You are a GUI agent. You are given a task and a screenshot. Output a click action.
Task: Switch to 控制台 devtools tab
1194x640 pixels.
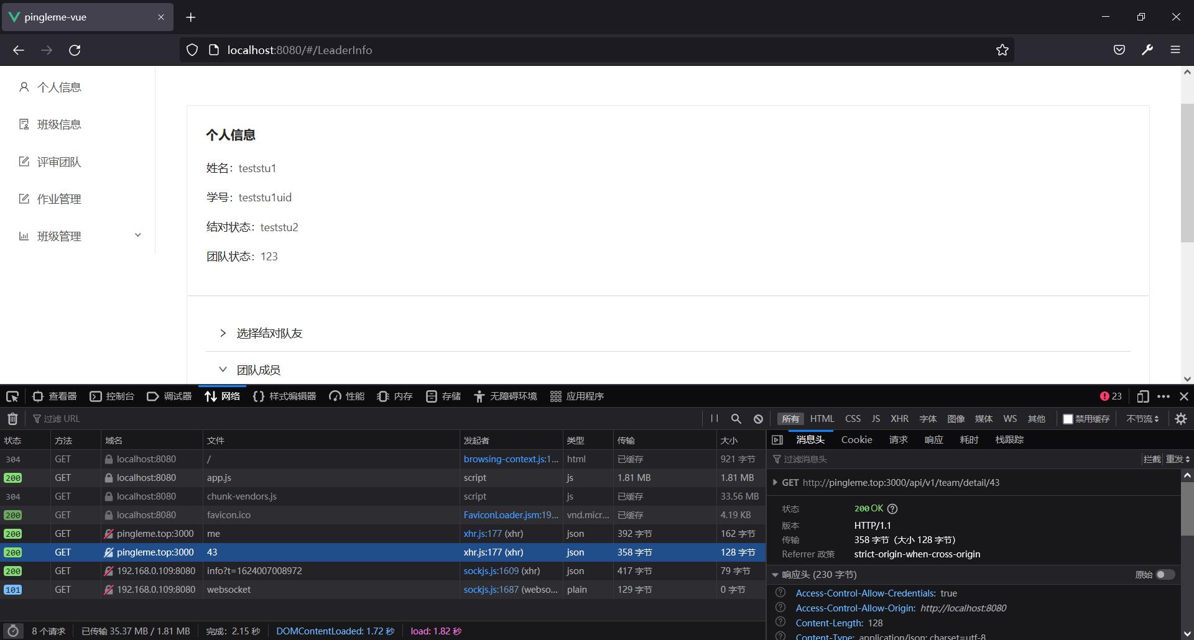tap(112, 396)
